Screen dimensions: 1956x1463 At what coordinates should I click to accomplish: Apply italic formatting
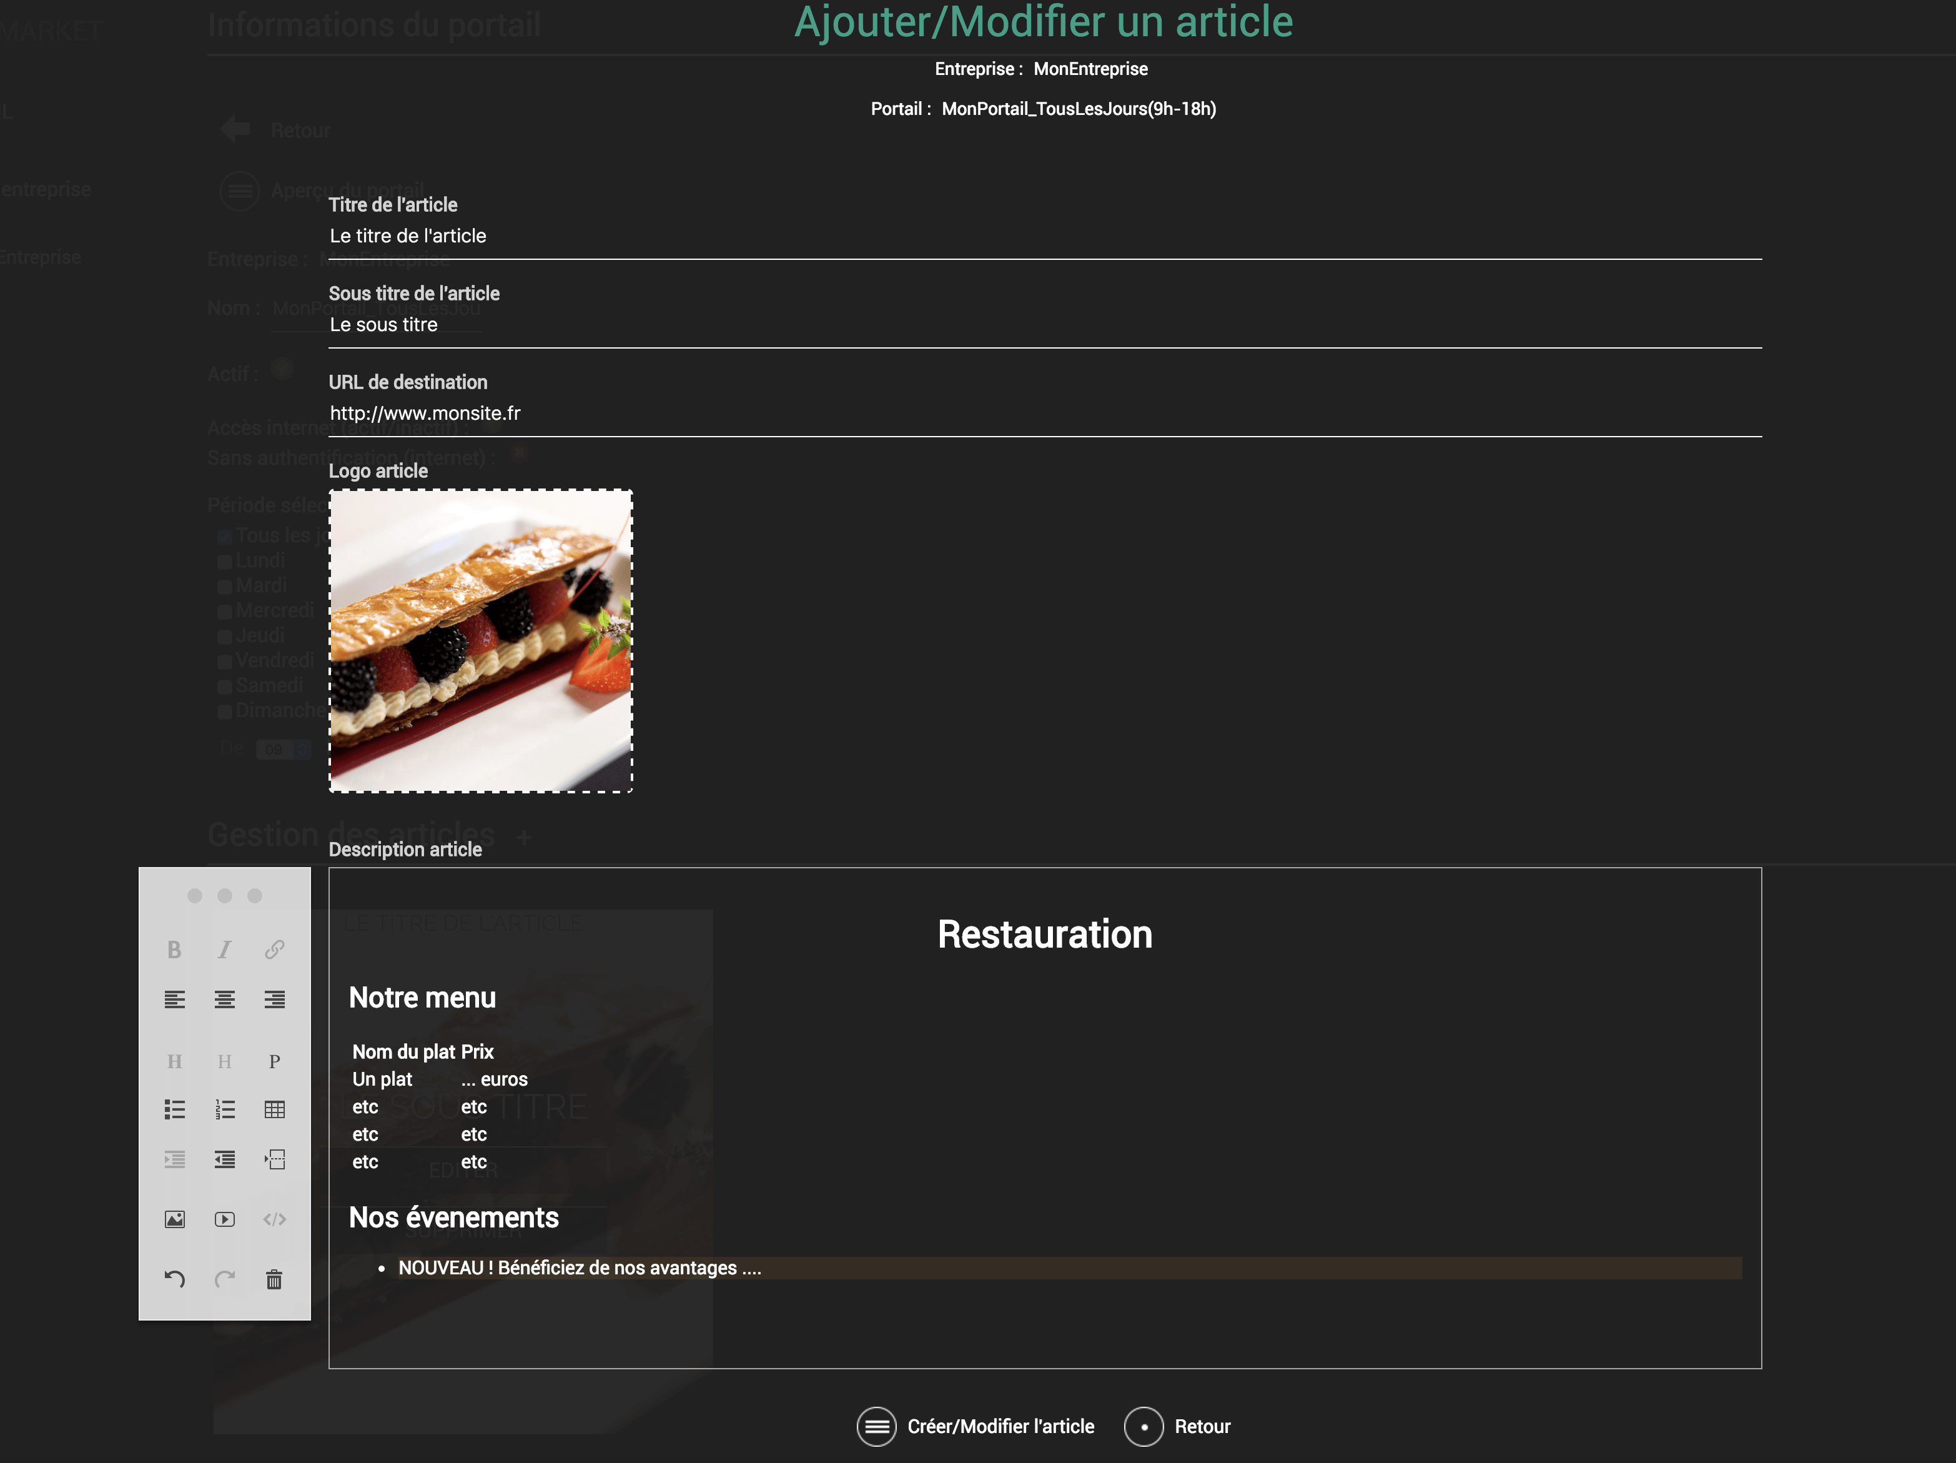coord(225,949)
